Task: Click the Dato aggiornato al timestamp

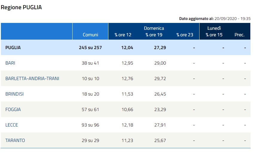Action: (215, 18)
